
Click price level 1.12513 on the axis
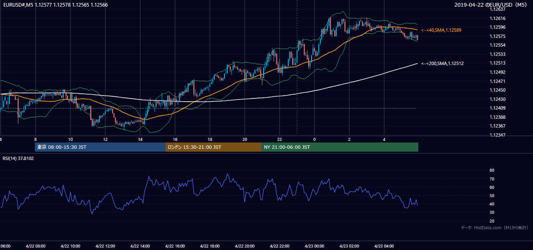pyautogui.click(x=497, y=63)
